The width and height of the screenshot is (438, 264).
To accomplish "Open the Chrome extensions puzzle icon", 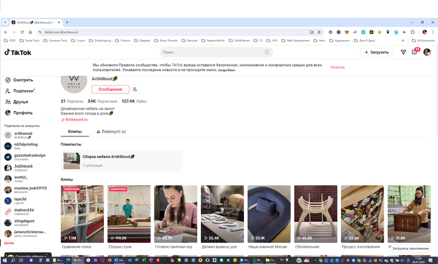I will (412, 32).
